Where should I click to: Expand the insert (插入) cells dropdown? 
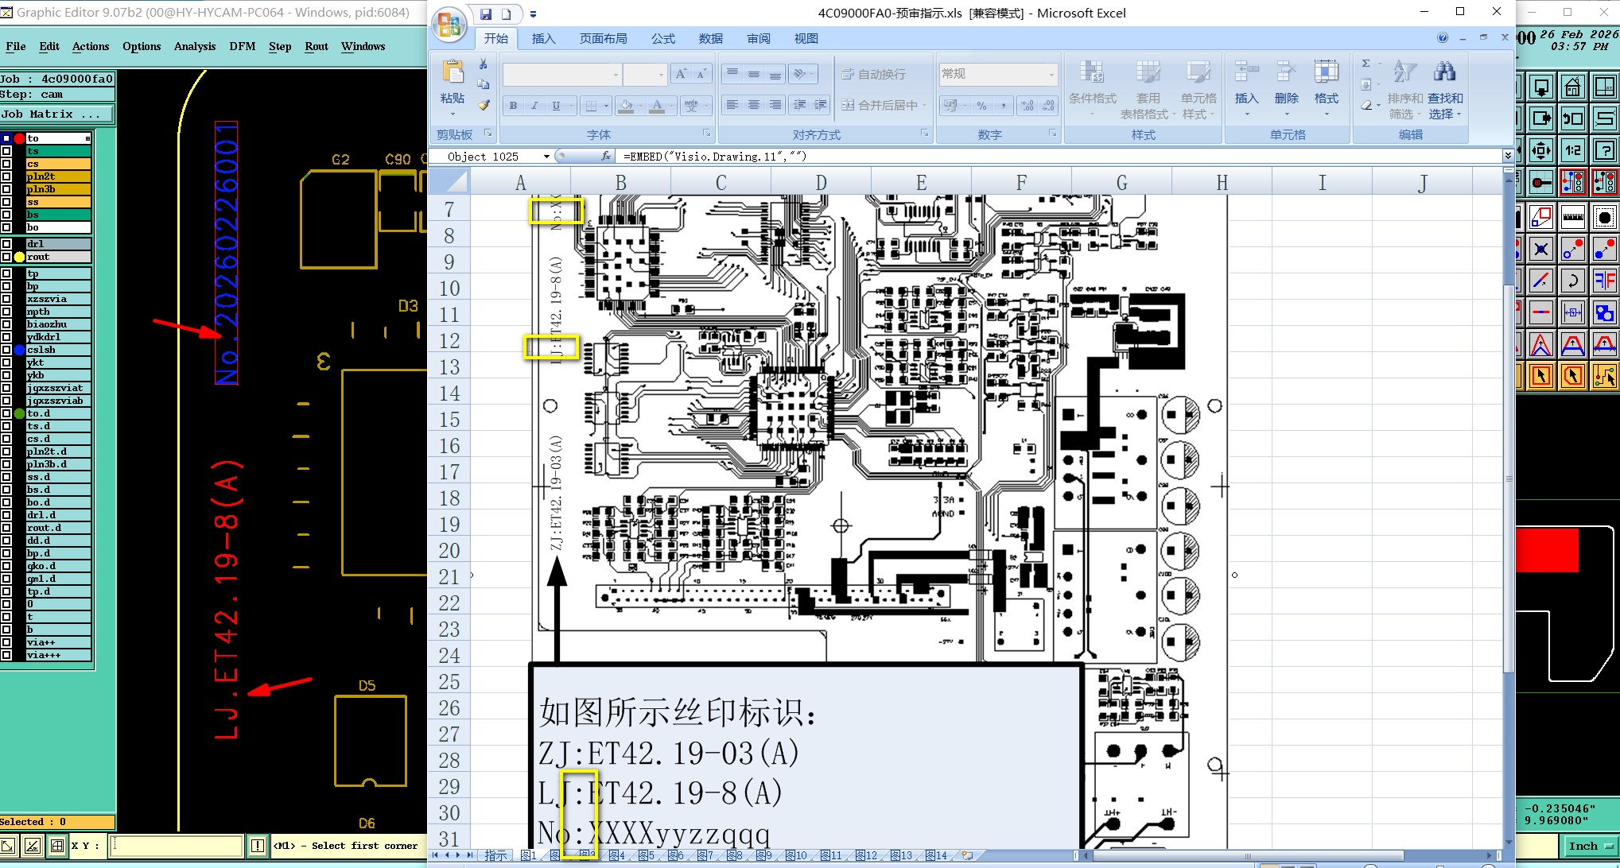tap(1246, 114)
